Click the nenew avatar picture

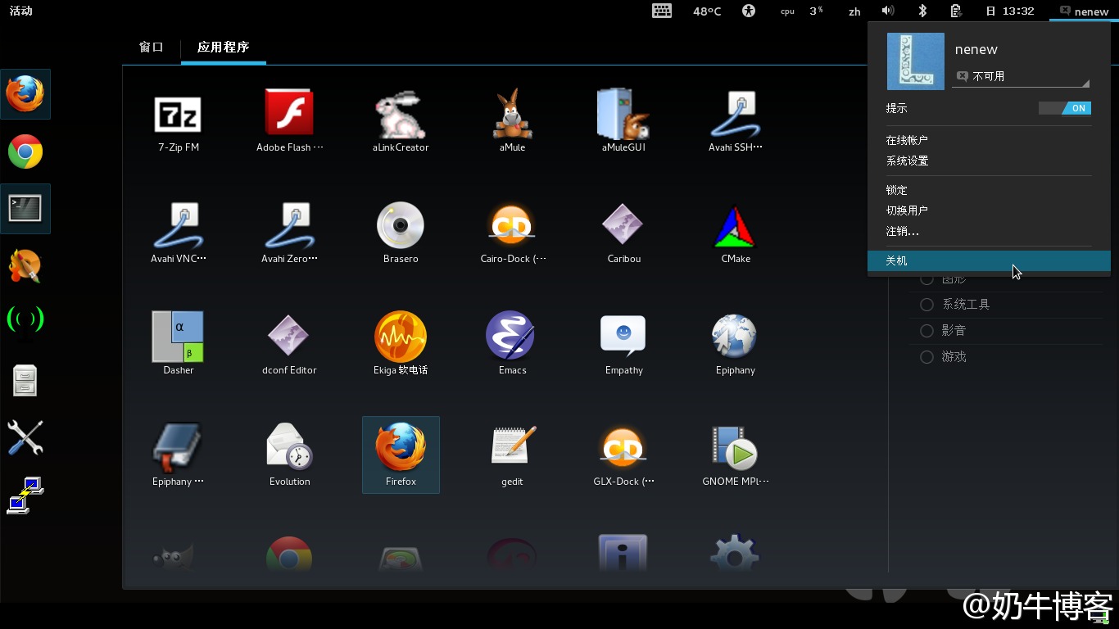pyautogui.click(x=916, y=61)
